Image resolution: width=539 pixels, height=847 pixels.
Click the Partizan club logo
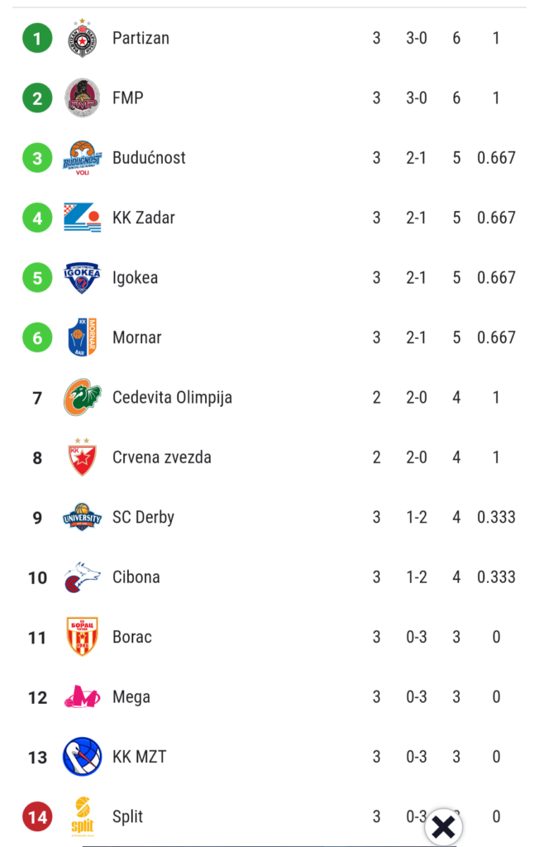pos(82,38)
